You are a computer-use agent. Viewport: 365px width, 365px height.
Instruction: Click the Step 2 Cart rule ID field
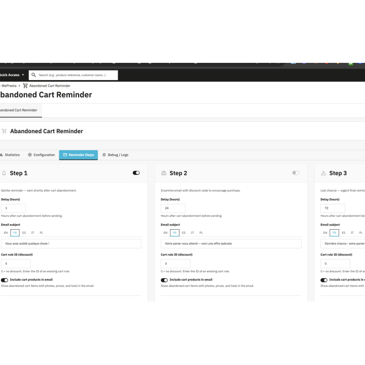coord(175,264)
